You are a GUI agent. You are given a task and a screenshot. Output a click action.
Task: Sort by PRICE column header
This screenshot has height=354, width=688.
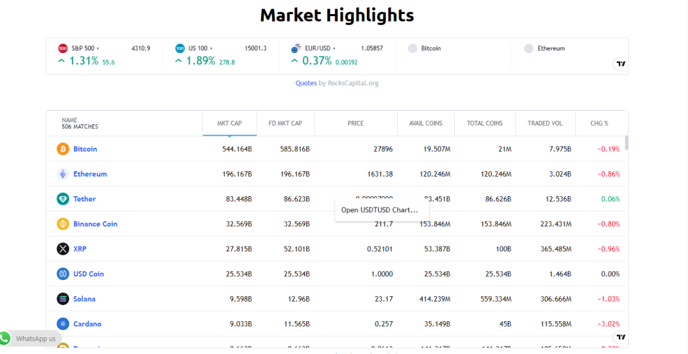pos(355,124)
